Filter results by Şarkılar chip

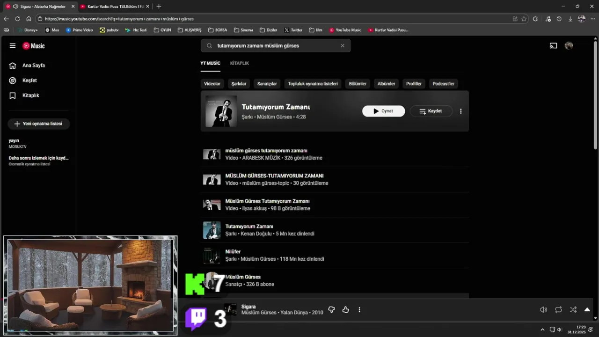pyautogui.click(x=239, y=84)
